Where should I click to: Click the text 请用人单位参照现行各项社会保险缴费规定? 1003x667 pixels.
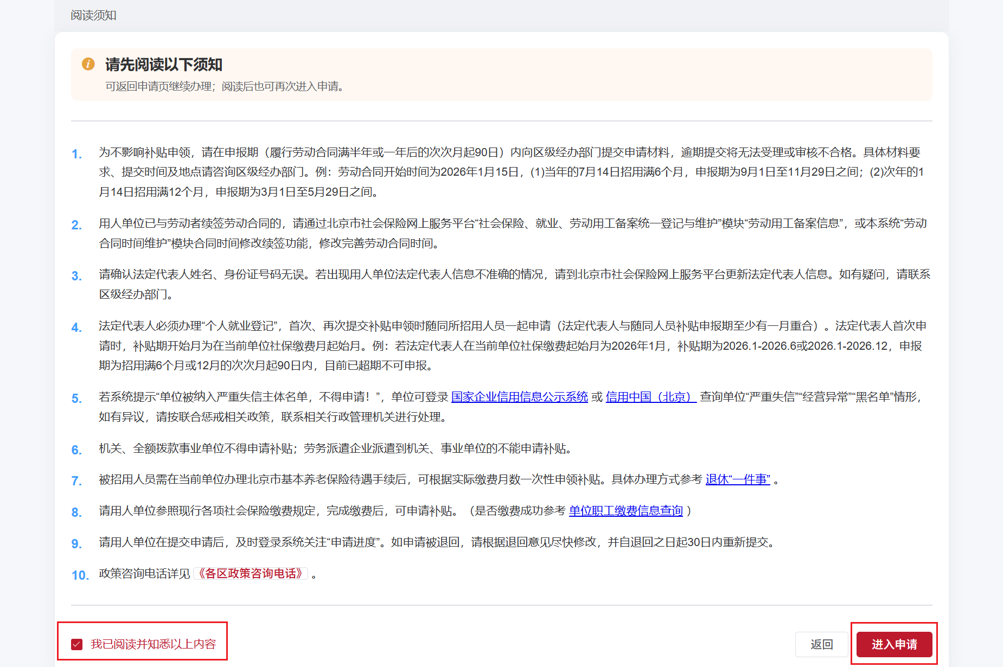(x=207, y=511)
